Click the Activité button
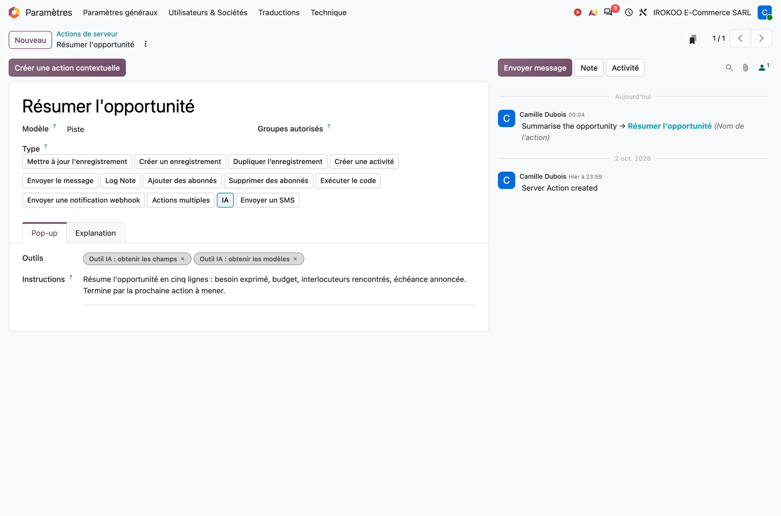Viewport: 781px width, 516px height. click(x=625, y=68)
